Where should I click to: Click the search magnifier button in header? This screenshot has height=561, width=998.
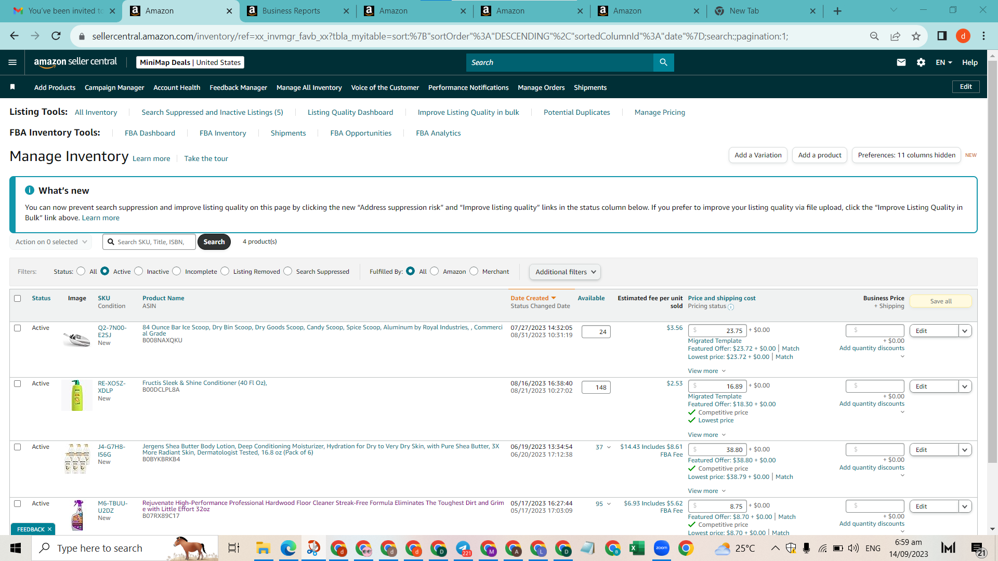663,62
